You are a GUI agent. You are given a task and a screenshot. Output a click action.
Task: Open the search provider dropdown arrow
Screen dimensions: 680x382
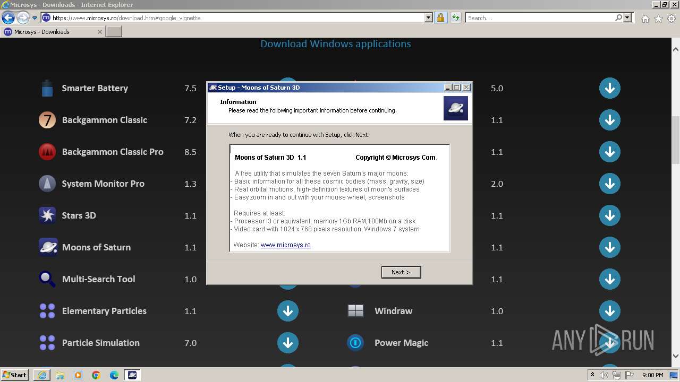pos(627,18)
